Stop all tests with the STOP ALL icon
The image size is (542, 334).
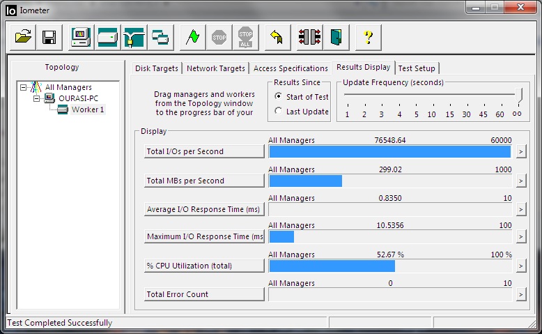(x=245, y=37)
